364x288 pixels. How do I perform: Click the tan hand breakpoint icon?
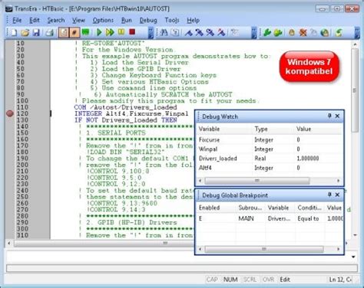point(292,33)
